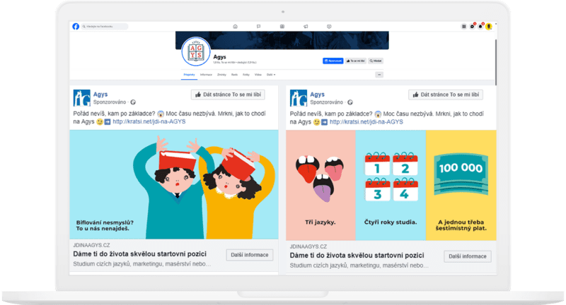
Task: Open the three-dot menu beside page tabs
Action: [379, 74]
